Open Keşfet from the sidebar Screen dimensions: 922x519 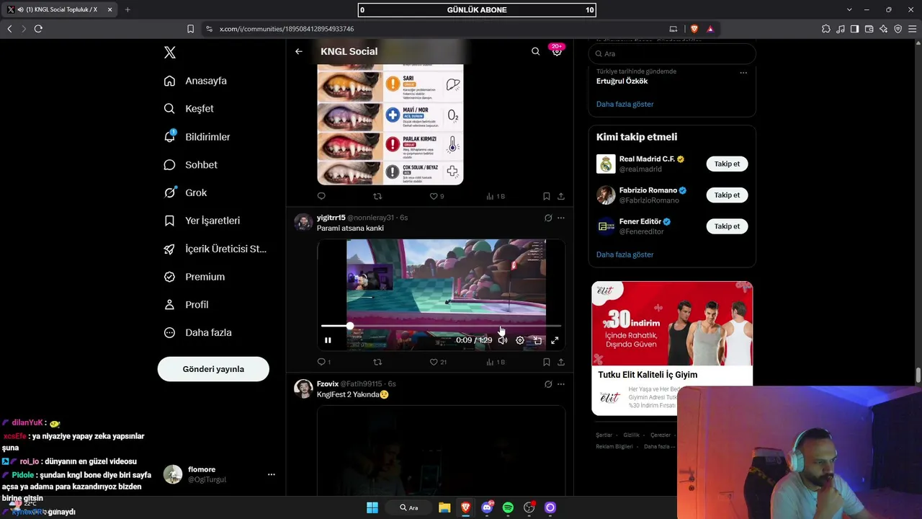[189, 109]
